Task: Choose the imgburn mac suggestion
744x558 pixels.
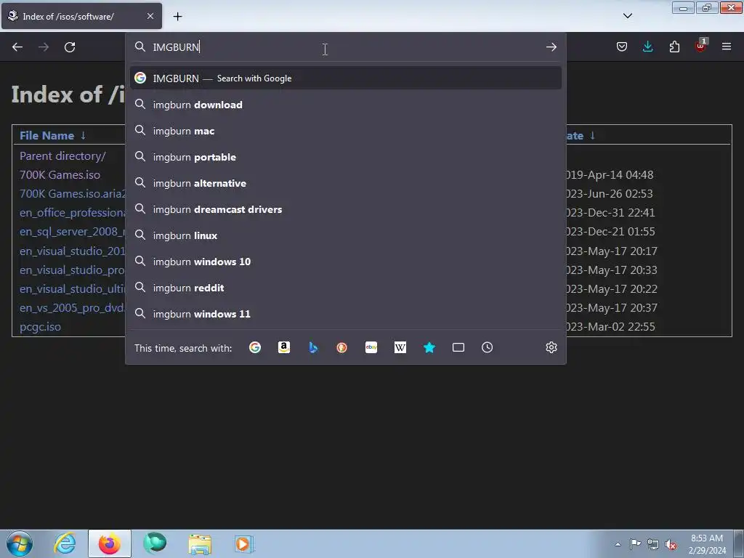Action: pos(345,131)
